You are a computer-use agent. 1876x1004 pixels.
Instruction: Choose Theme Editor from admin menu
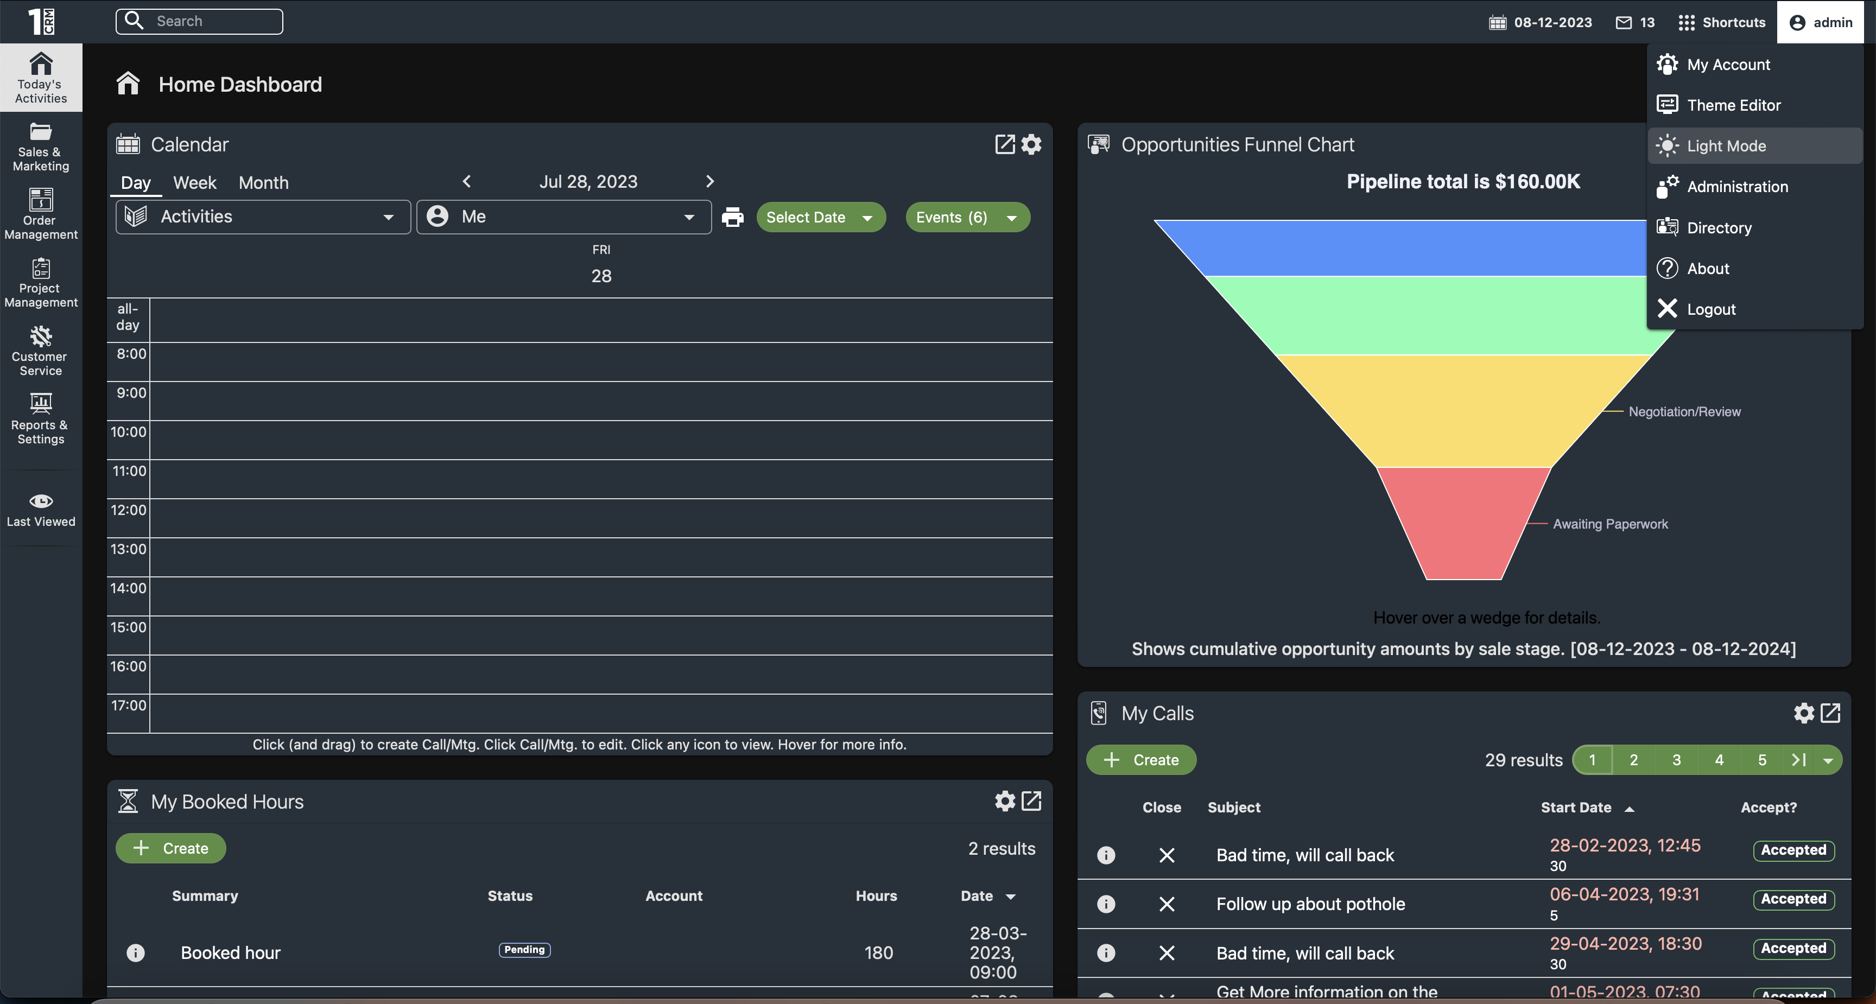[x=1733, y=105]
